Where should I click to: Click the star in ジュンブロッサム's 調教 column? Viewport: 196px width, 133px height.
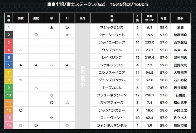(x=21, y=80)
